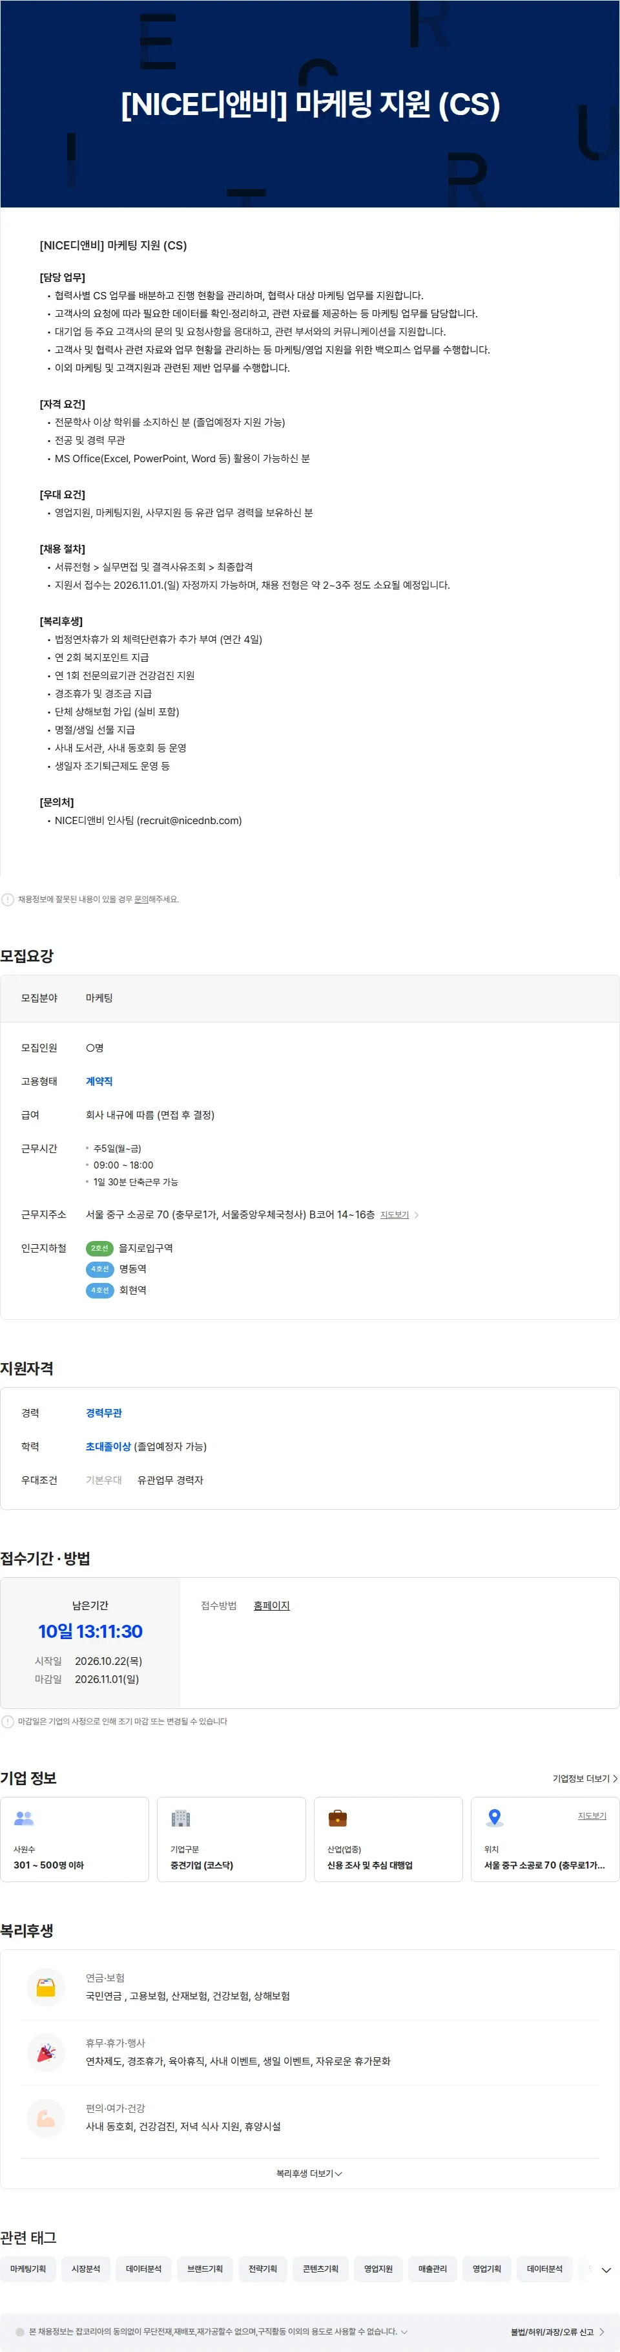Select the 마케팅기획 tag
The width and height of the screenshot is (620, 2352).
click(x=28, y=2268)
